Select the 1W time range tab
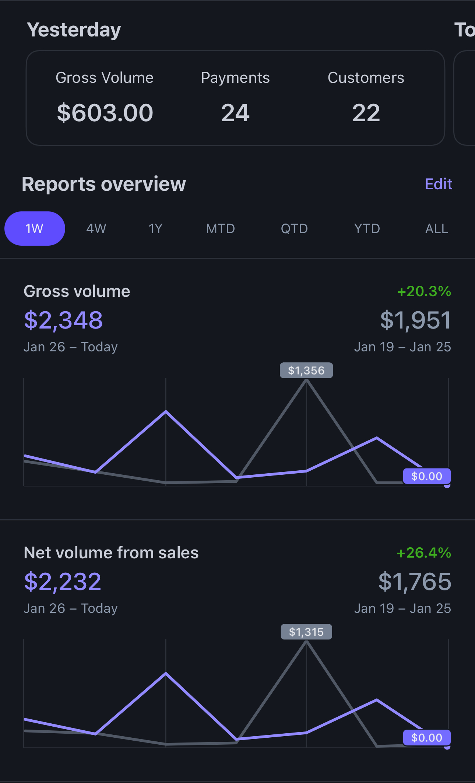The height and width of the screenshot is (783, 475). point(35,228)
